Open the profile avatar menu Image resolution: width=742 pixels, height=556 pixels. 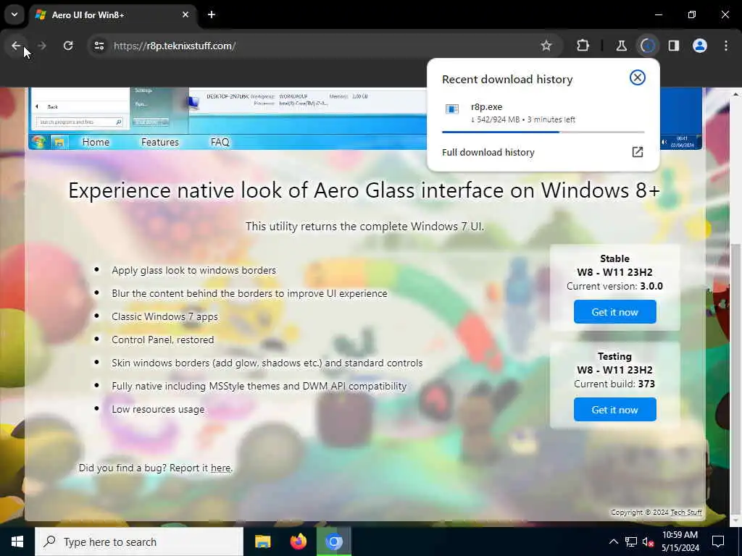[699, 46]
